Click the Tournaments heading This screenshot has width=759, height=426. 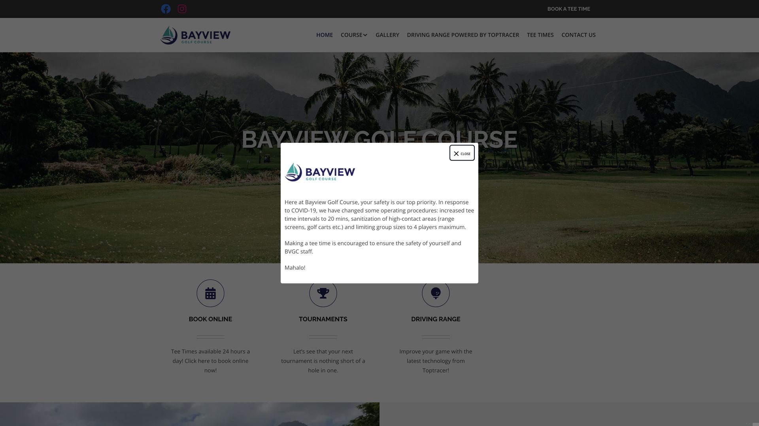coord(323,319)
